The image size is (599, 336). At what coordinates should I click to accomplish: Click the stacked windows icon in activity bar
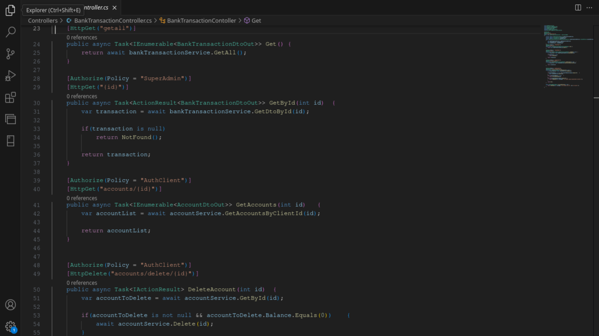pos(11,119)
